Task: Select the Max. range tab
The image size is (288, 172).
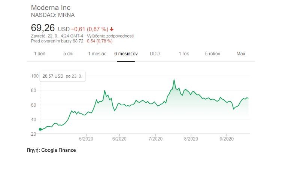Action: point(241,54)
